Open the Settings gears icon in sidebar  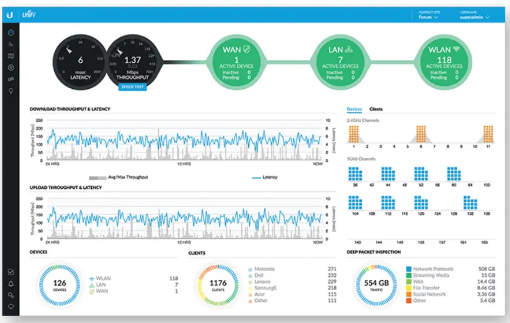click(x=11, y=295)
